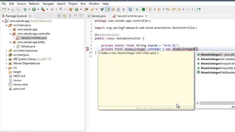Expand JRE System Library node

(7, 59)
